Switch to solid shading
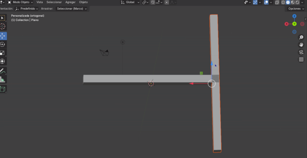 [x=288, y=2]
